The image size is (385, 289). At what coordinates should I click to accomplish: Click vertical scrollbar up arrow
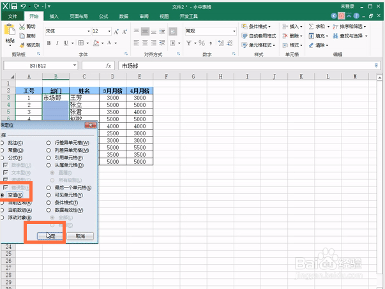pyautogui.click(x=379, y=78)
